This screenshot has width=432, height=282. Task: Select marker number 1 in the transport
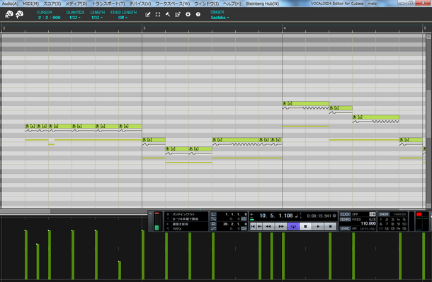click(380, 219)
